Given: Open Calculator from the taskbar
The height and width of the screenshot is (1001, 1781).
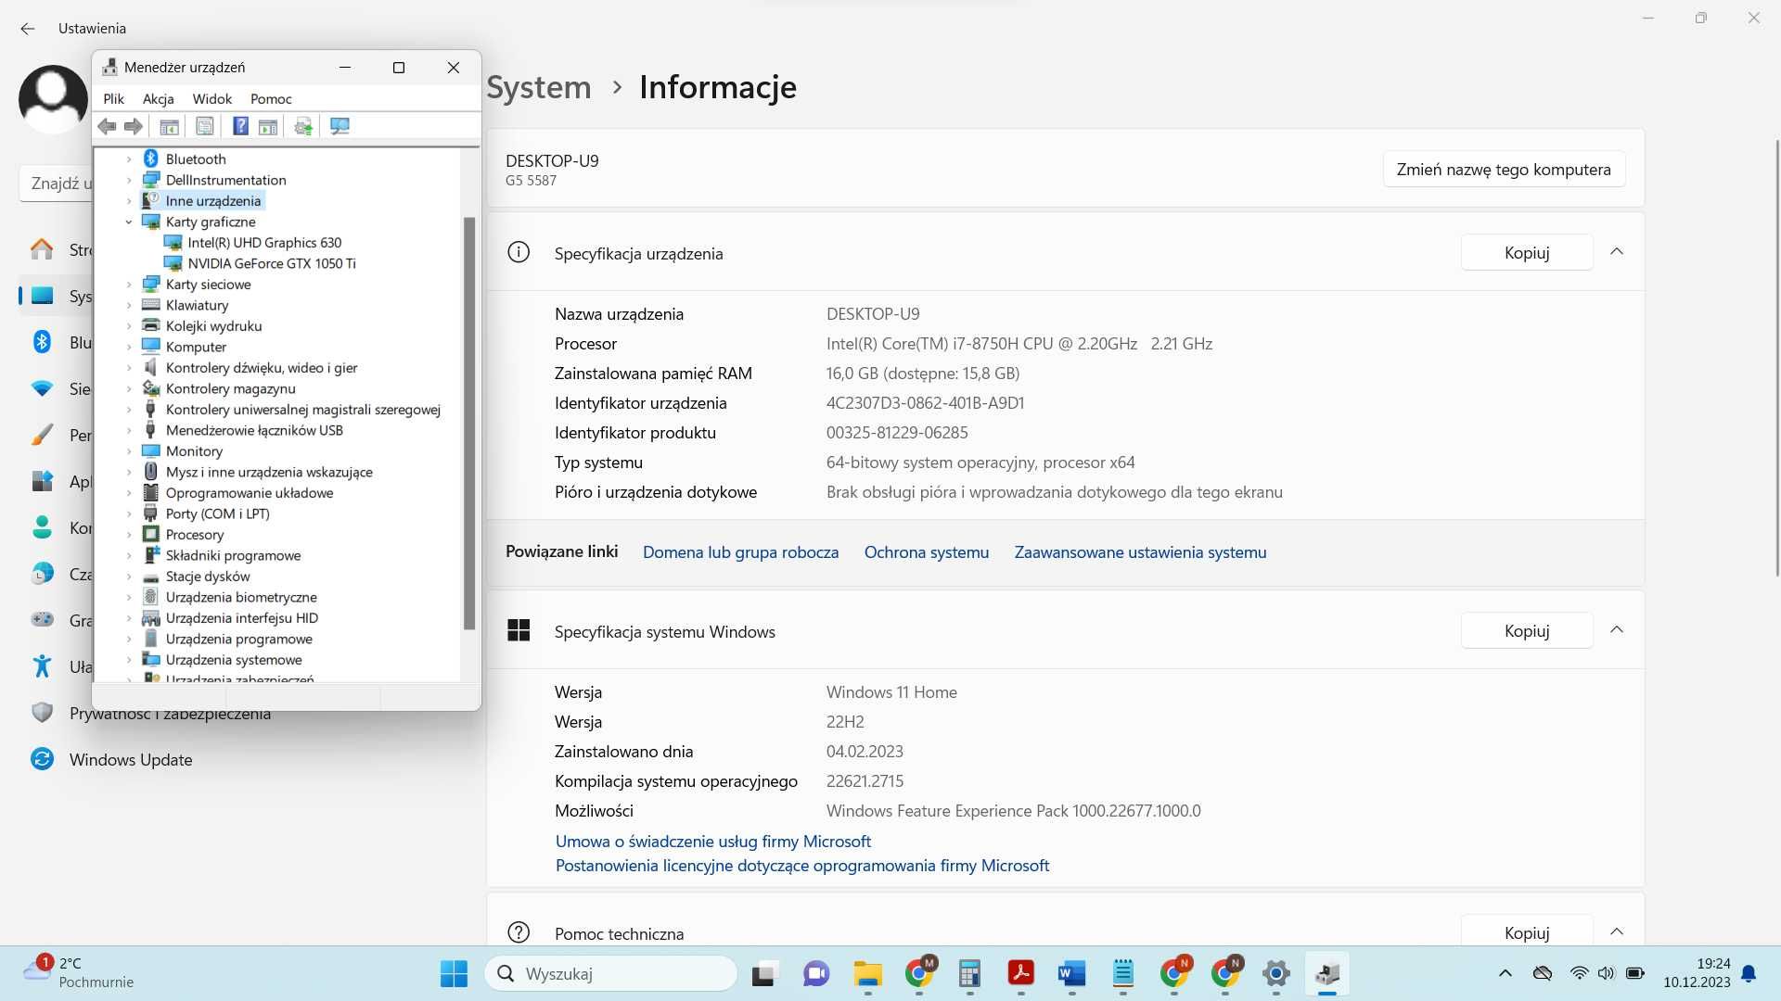Looking at the screenshot, I should coord(969,973).
